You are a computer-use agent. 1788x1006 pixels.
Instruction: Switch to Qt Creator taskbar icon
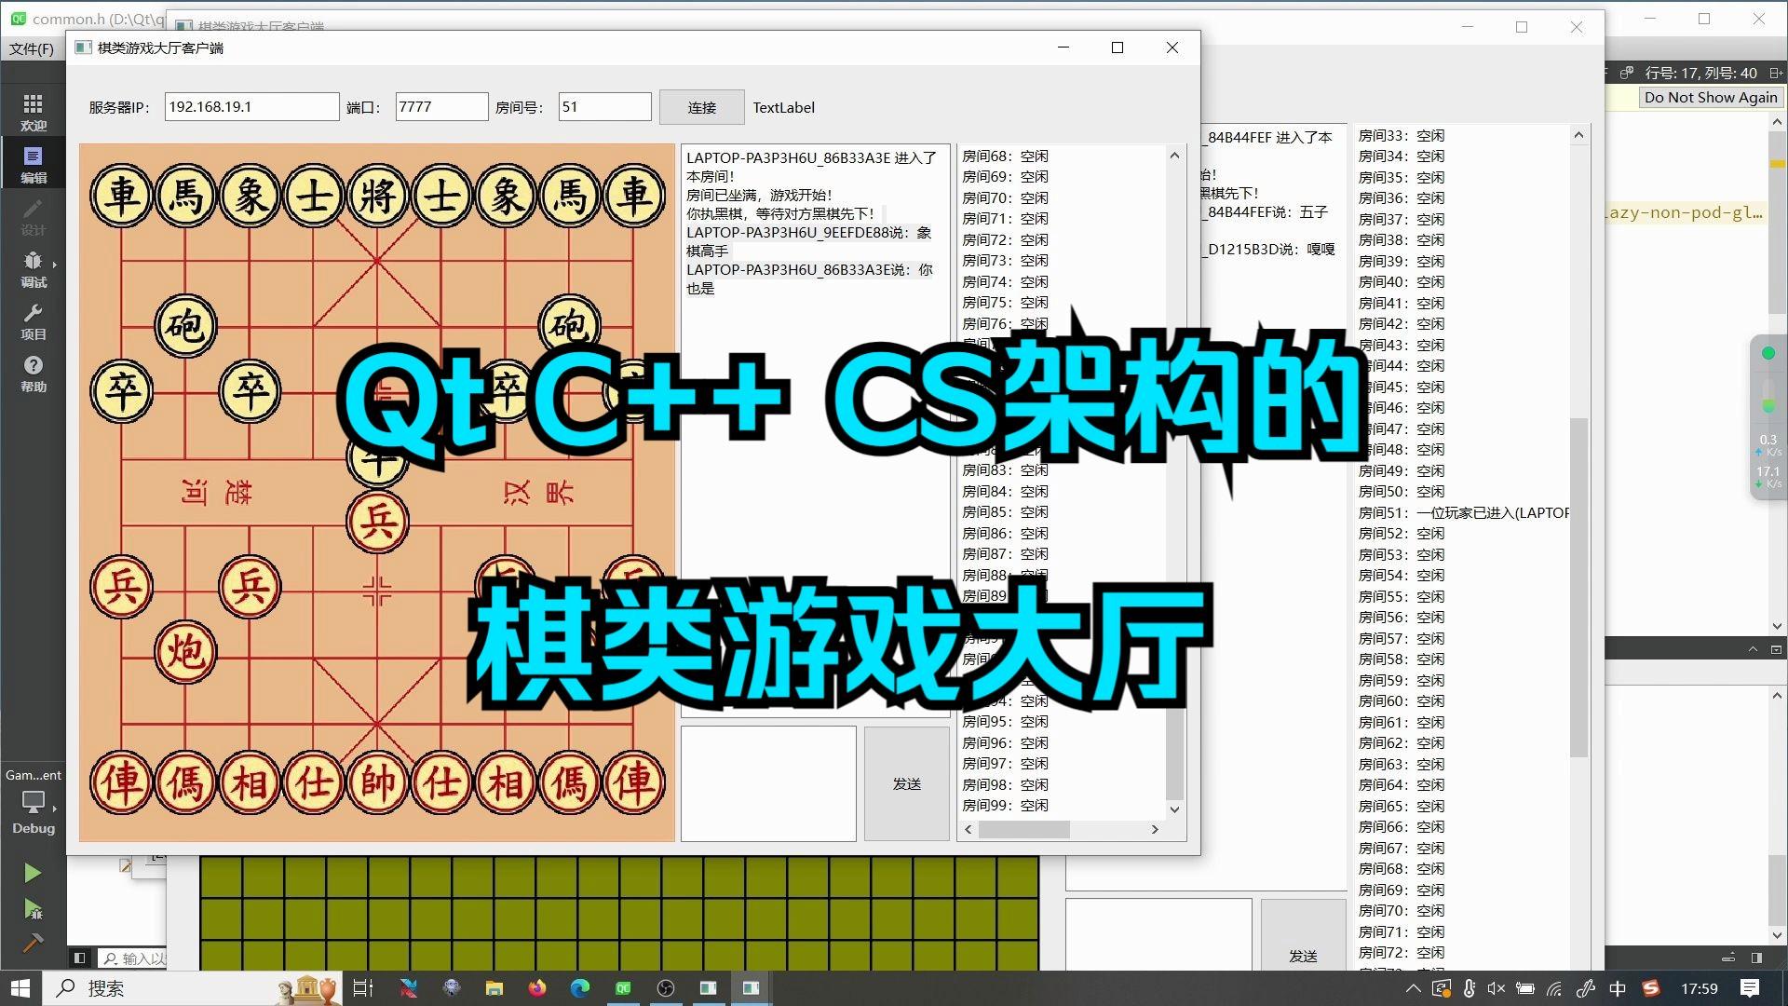pyautogui.click(x=623, y=988)
